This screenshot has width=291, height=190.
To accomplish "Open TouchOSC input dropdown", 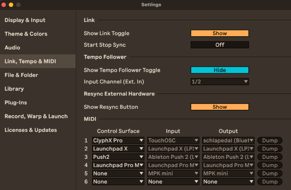I will (173, 141).
